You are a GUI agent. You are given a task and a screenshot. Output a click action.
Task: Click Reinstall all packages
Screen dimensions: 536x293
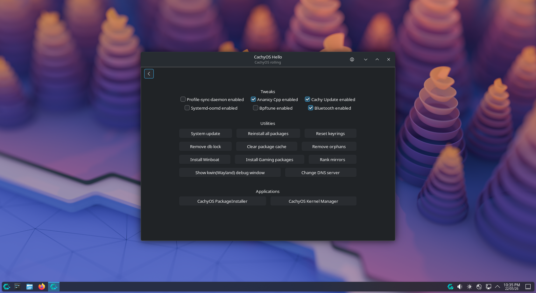click(x=268, y=133)
